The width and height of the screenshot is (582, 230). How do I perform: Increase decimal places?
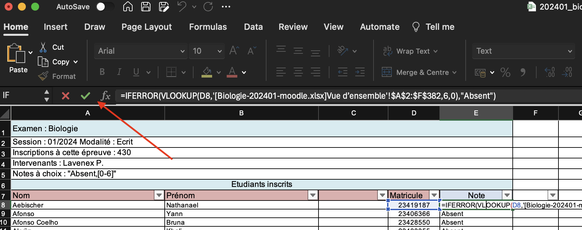pos(550,72)
